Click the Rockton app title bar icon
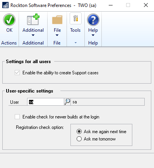Viewport: 154px width, 168px height. pyautogui.click(x=5, y=5)
